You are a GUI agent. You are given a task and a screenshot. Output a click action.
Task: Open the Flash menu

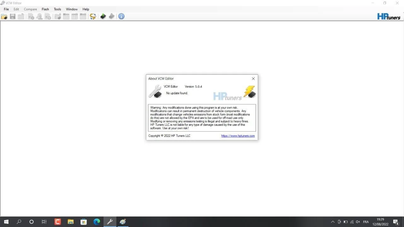pyautogui.click(x=45, y=9)
